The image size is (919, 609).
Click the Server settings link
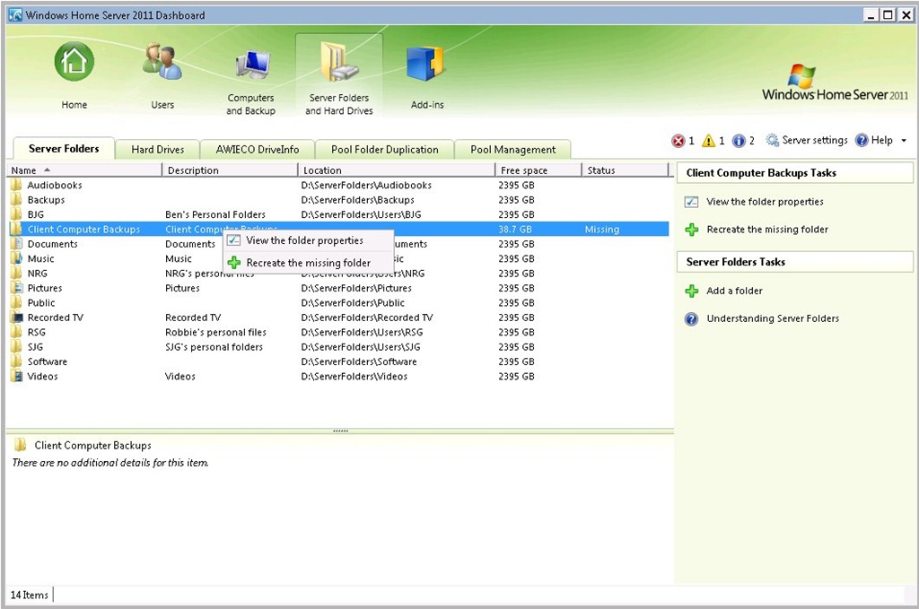pos(815,140)
